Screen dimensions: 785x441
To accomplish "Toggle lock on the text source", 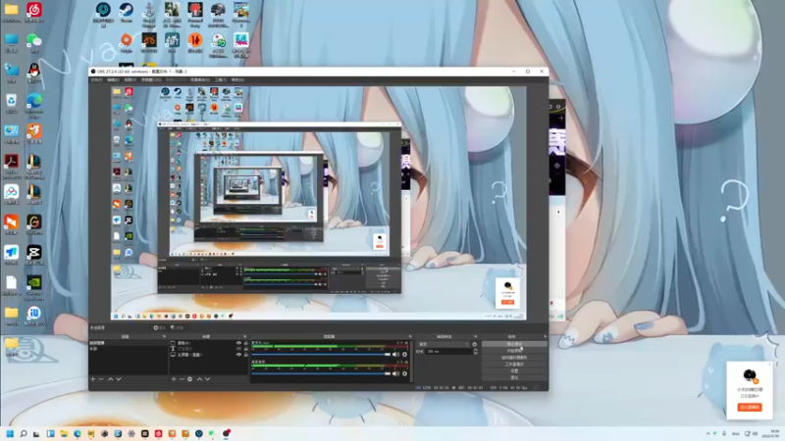I will 246,349.
